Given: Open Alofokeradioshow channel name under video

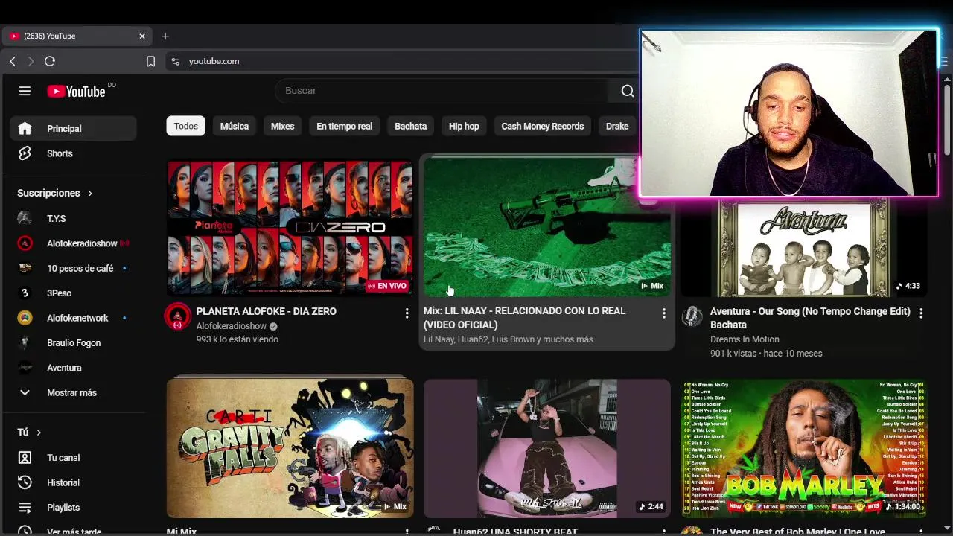Looking at the screenshot, I should 231,326.
